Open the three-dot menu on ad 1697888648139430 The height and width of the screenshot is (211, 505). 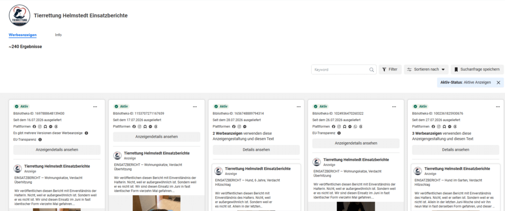(95, 107)
